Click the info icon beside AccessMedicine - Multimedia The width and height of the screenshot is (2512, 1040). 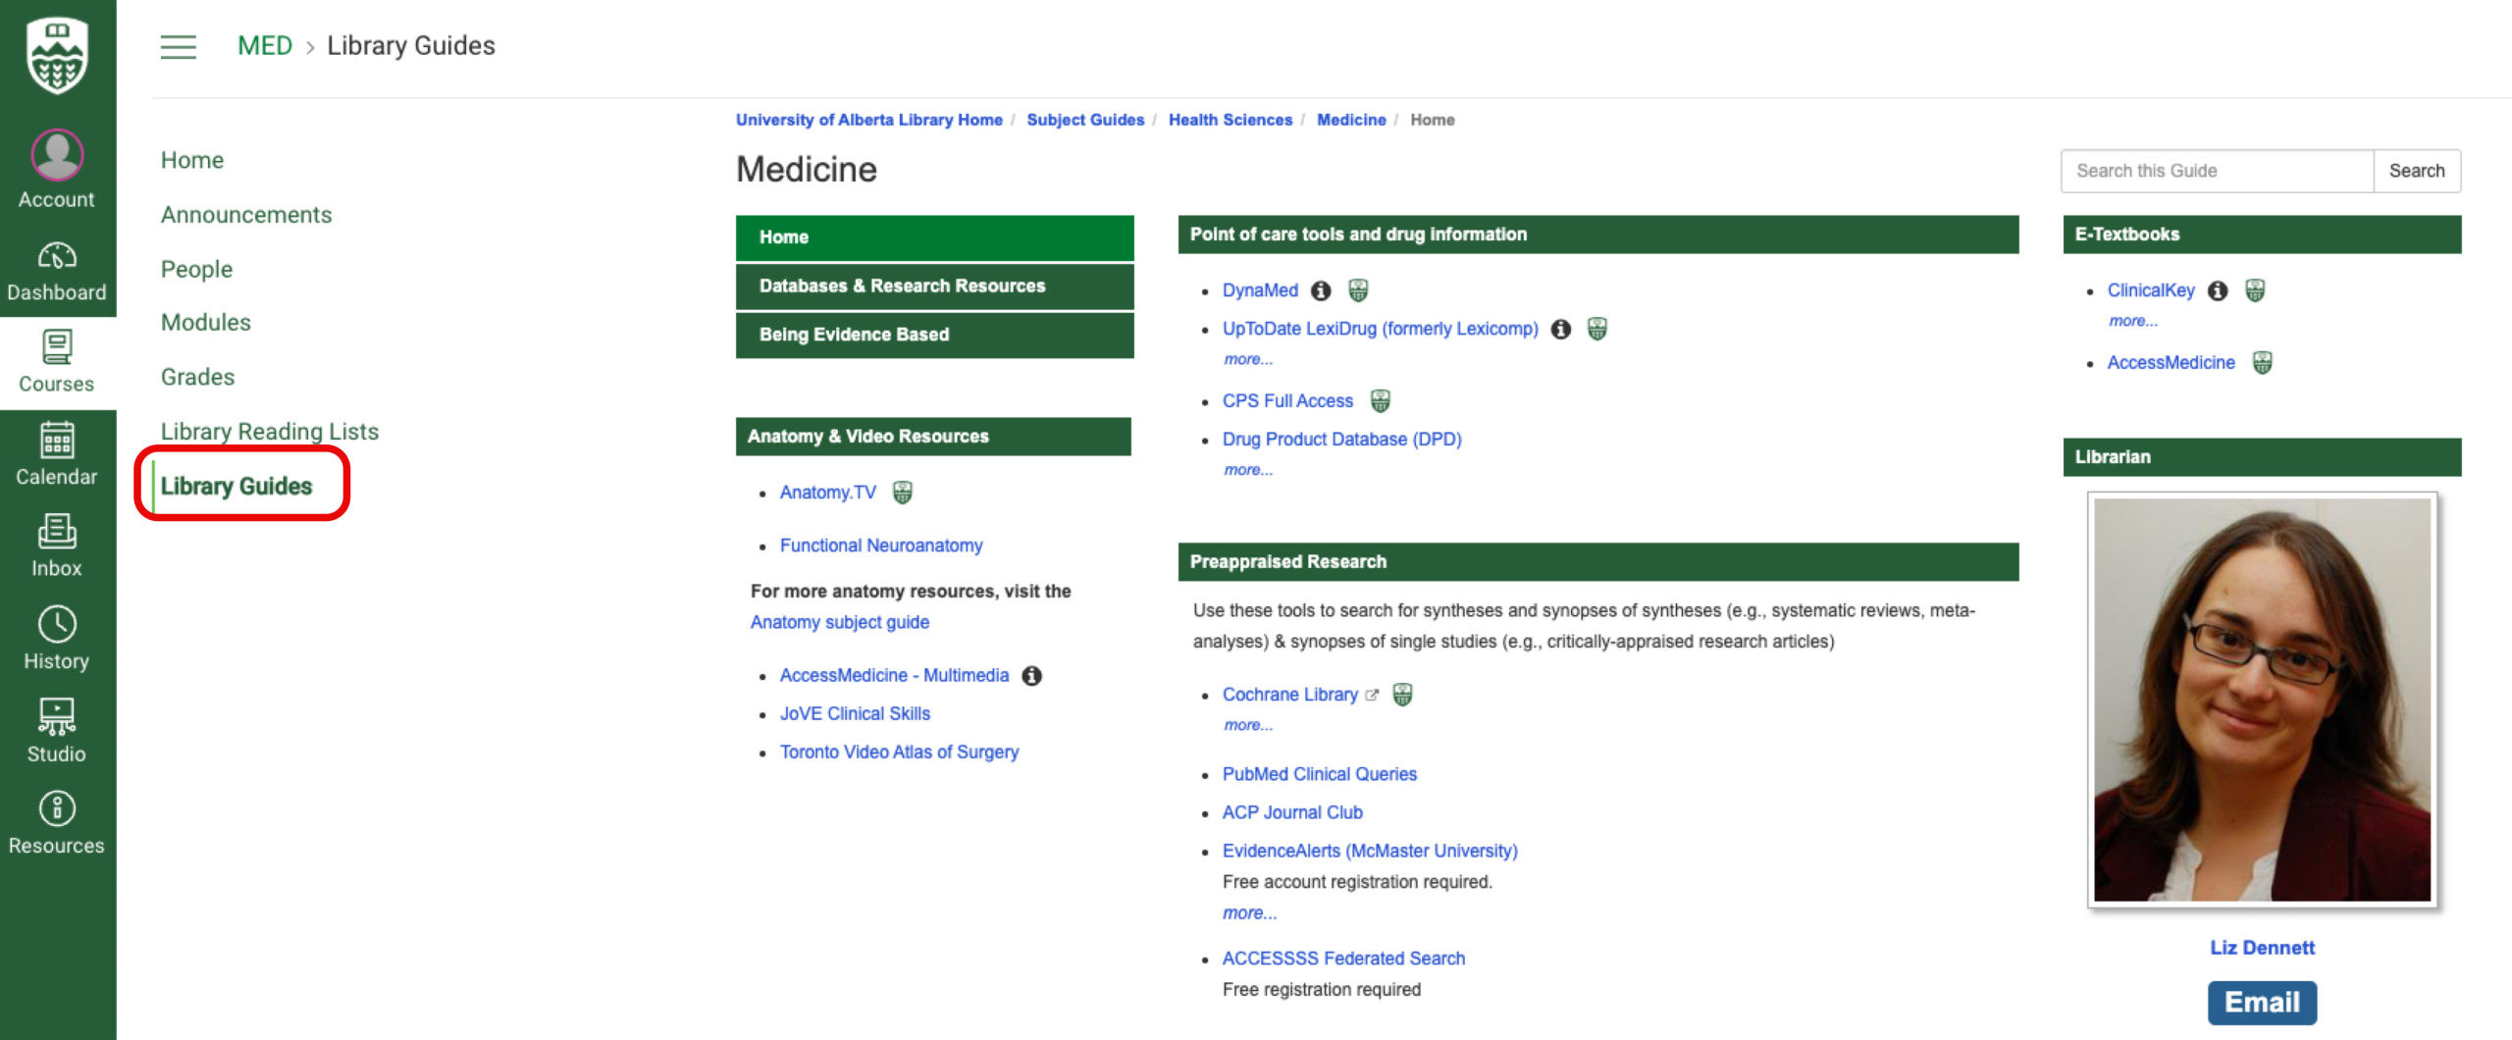(x=1032, y=676)
